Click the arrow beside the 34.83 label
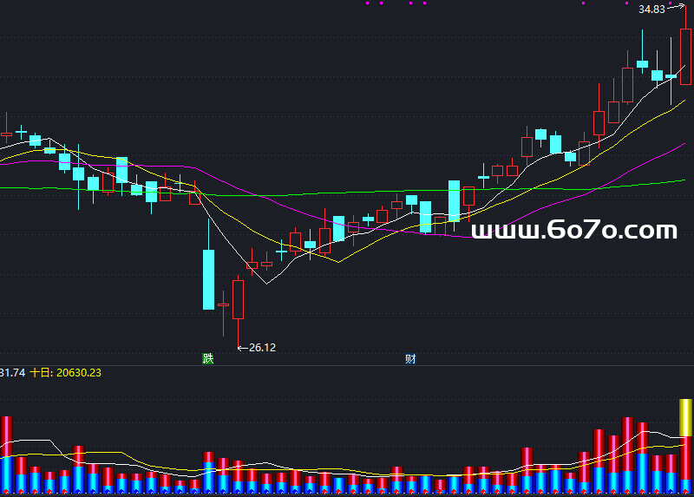This screenshot has width=694, height=497. [674, 8]
